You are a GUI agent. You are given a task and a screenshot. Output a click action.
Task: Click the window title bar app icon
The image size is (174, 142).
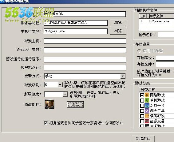tap(2, 1)
